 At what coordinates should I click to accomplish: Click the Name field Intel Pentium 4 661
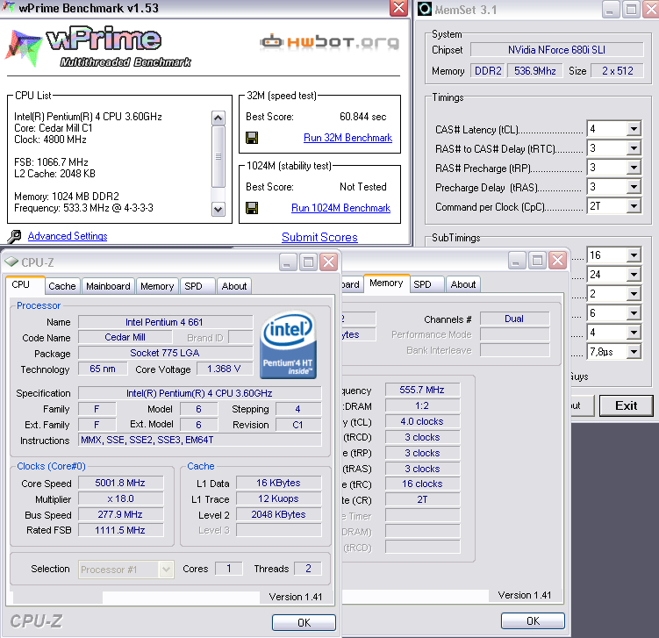[165, 322]
